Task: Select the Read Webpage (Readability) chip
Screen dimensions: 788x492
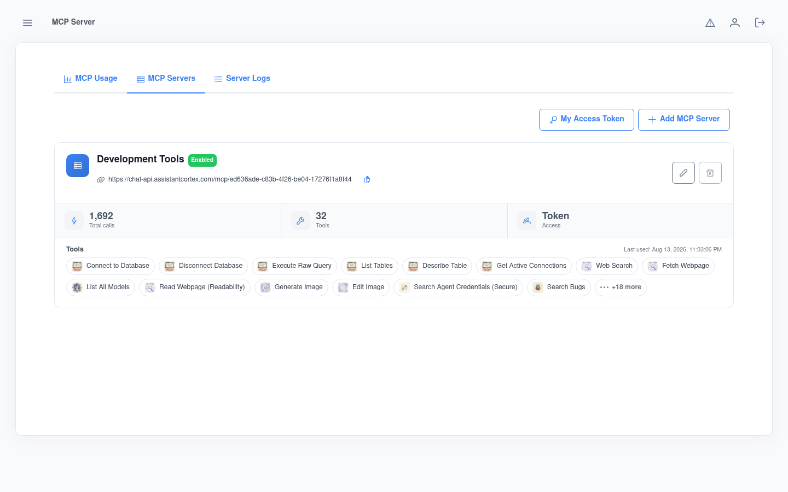Action: coord(195,288)
